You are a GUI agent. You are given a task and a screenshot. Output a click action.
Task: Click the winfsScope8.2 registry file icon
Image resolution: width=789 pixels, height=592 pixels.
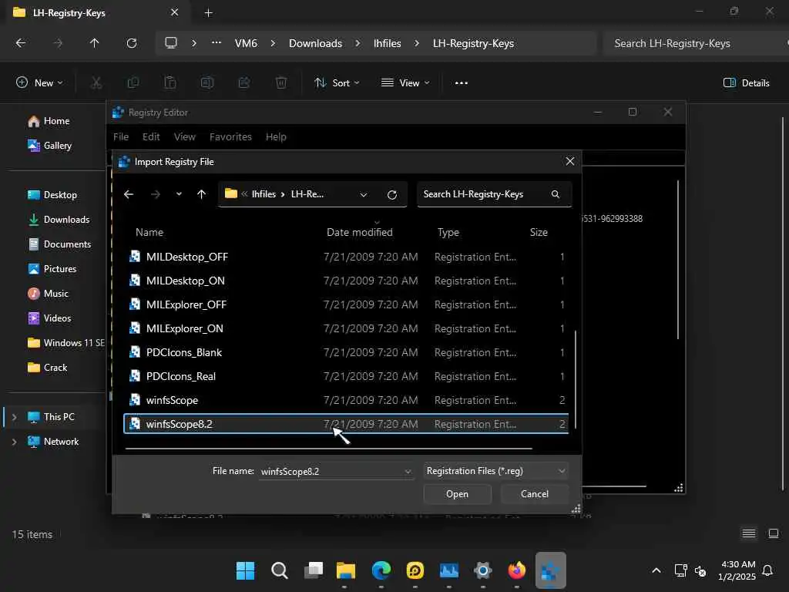[x=135, y=424]
